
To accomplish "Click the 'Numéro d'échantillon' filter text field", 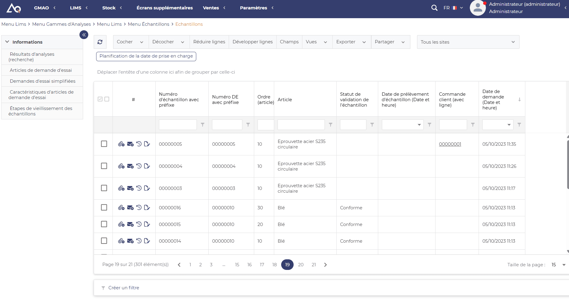I will click(x=178, y=125).
